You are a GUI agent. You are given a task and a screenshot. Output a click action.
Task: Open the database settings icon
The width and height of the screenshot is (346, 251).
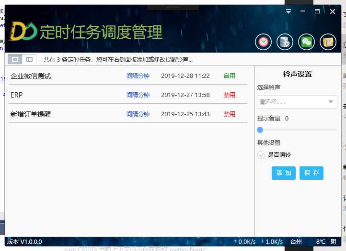[285, 42]
